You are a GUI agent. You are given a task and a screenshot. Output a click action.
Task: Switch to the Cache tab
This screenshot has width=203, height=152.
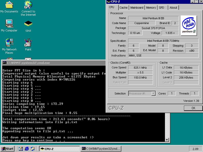[x=124, y=8]
